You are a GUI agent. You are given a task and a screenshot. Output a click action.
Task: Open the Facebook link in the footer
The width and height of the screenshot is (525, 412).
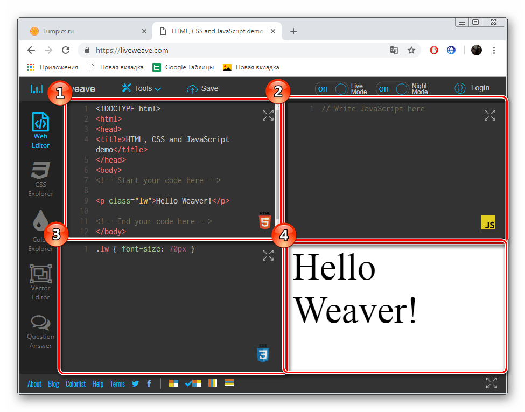[x=149, y=383]
